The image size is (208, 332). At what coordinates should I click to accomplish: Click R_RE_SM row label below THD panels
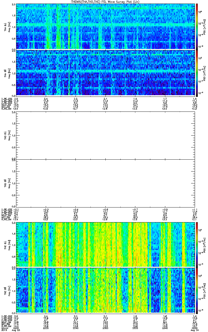(x=6, y=220)
